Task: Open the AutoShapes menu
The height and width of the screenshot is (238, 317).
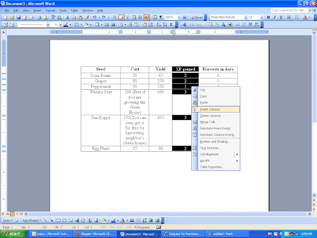Action: 32,220
